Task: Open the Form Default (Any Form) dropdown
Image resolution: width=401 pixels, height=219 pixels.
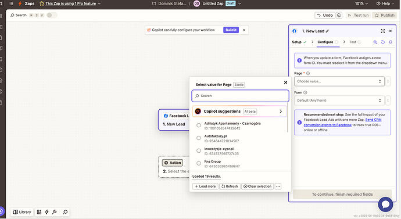Action: coord(339,100)
